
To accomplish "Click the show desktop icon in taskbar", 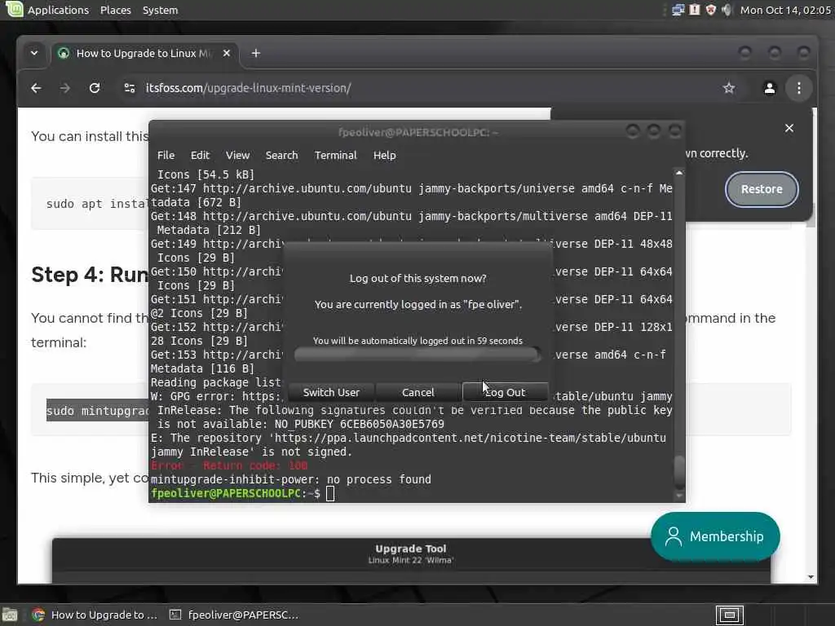I will [10, 615].
